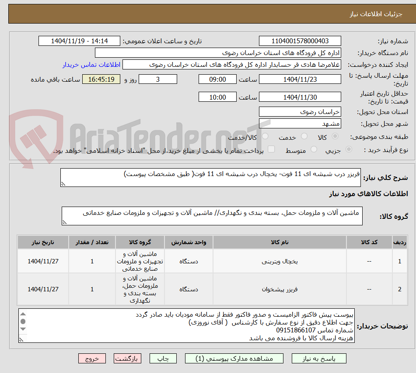This screenshot has height=373, width=416.
Task: Click scroll down arrow in buyer notes
Action: pyautogui.click(x=23, y=329)
